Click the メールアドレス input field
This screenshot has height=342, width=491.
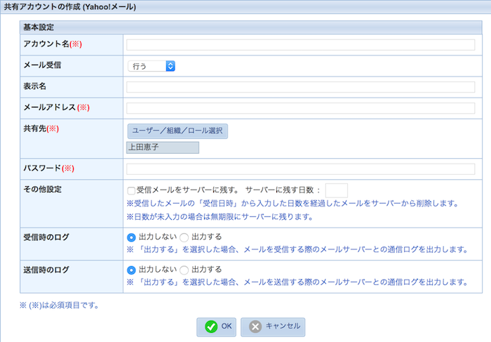tap(300, 108)
